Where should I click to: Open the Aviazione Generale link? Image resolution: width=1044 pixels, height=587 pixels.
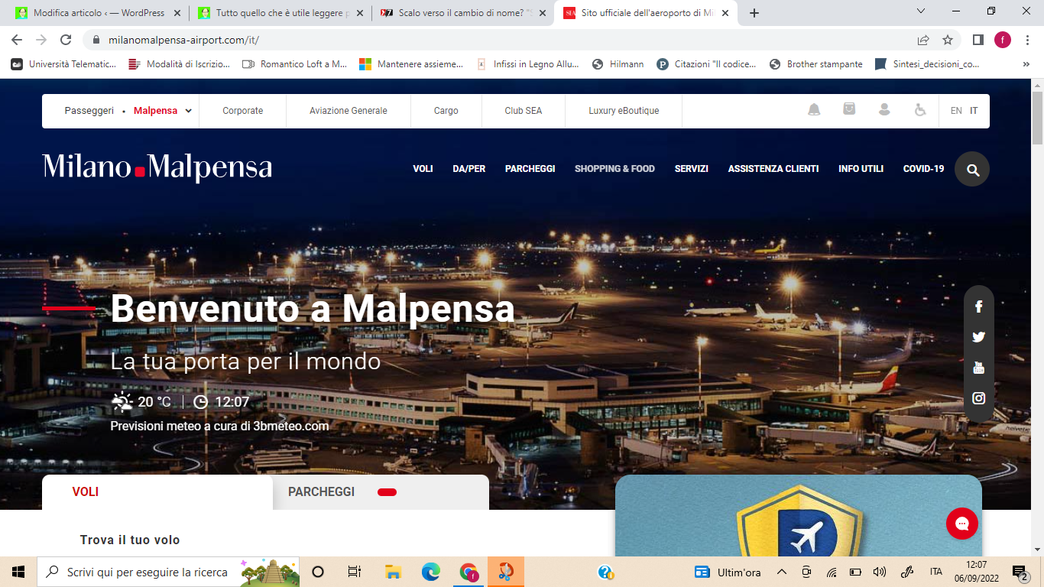point(349,111)
